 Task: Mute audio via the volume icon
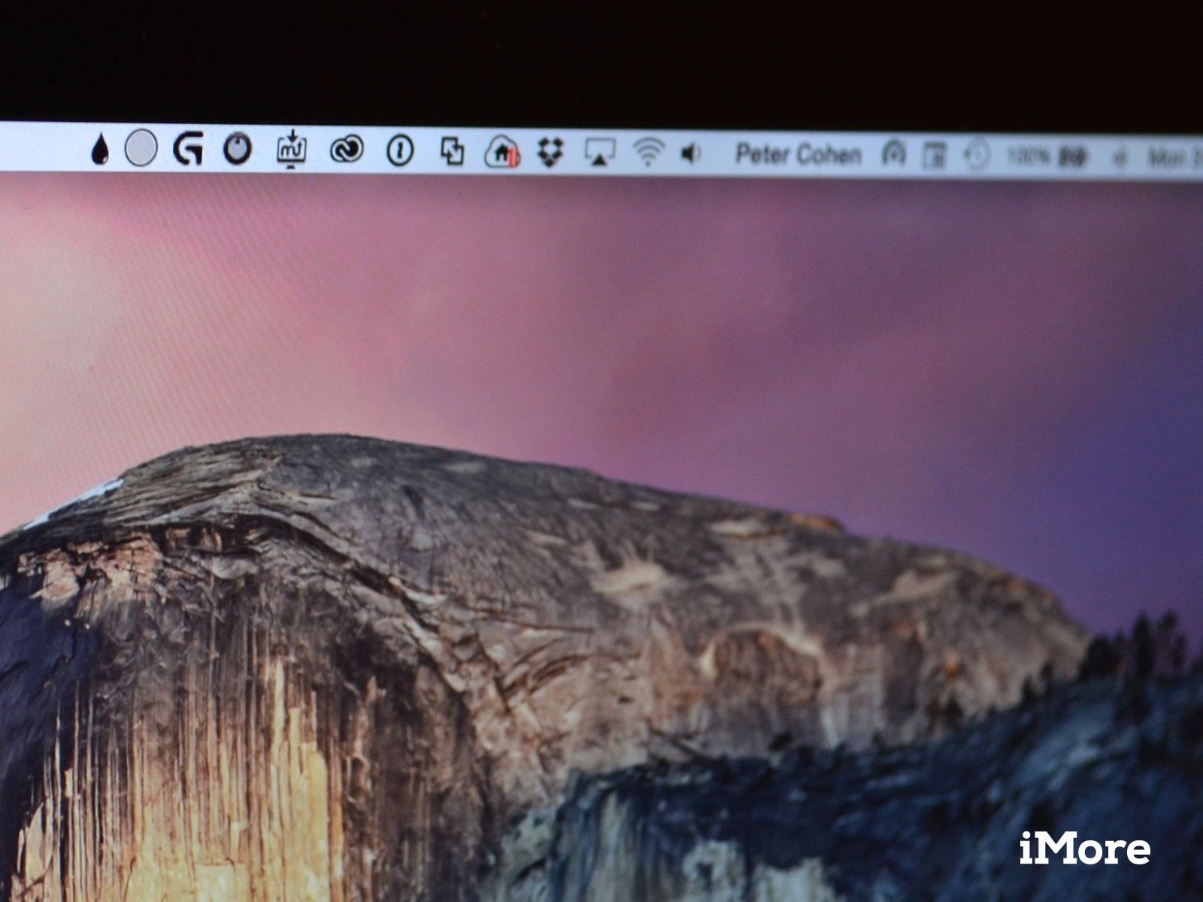pyautogui.click(x=692, y=153)
